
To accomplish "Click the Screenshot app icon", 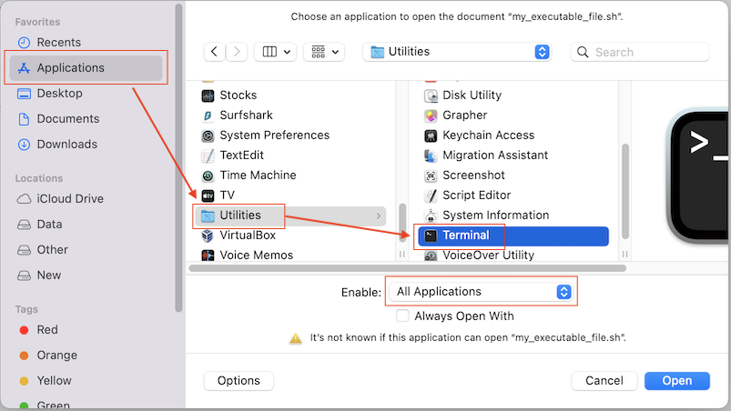I will click(431, 175).
